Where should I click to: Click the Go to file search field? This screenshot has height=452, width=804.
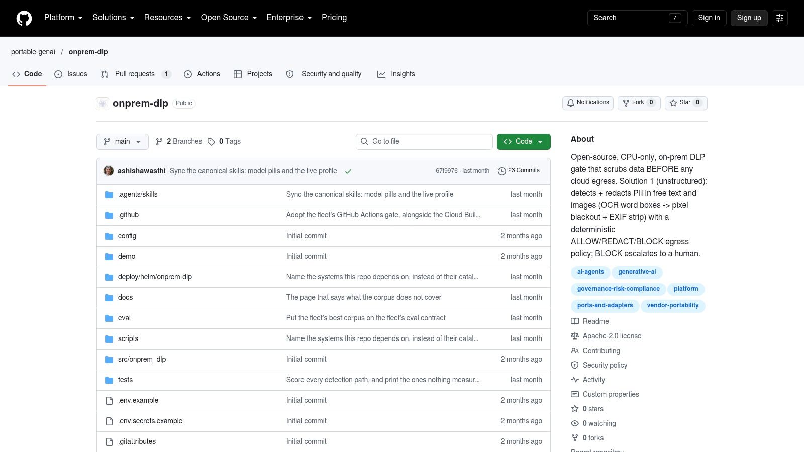(x=424, y=142)
